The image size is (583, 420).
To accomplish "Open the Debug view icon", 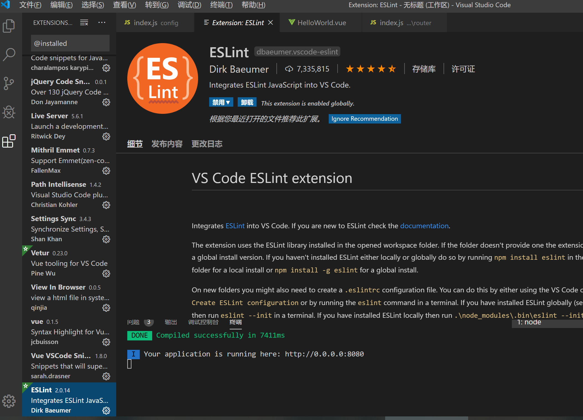I will point(9,112).
